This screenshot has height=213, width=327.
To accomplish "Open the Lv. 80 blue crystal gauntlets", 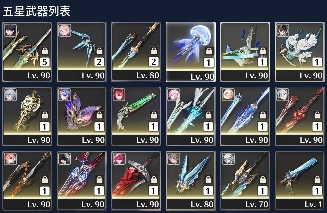I will (191, 180).
